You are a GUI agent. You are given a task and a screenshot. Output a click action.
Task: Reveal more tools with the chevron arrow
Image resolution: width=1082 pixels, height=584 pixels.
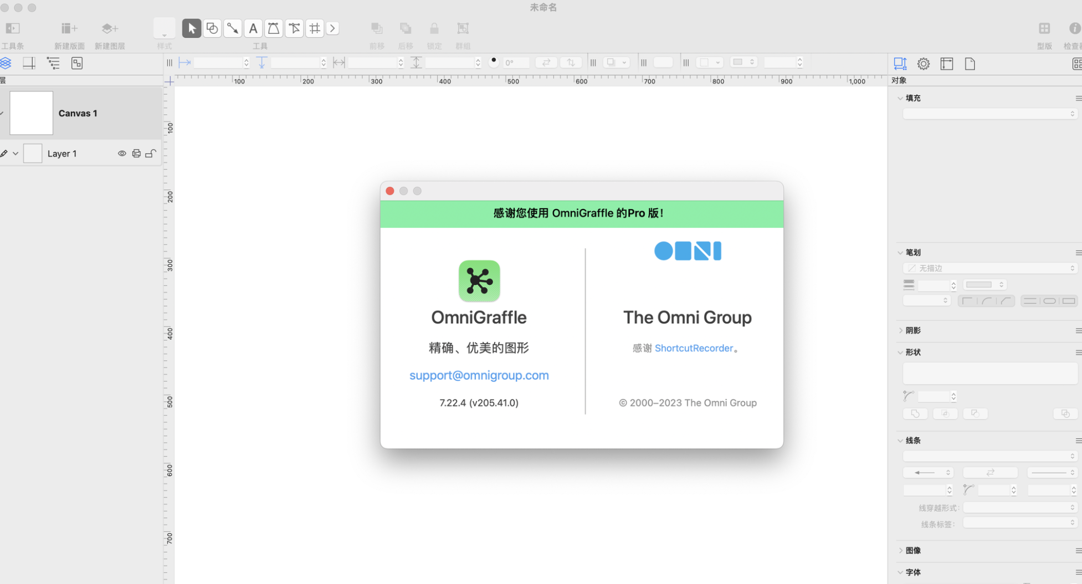332,28
